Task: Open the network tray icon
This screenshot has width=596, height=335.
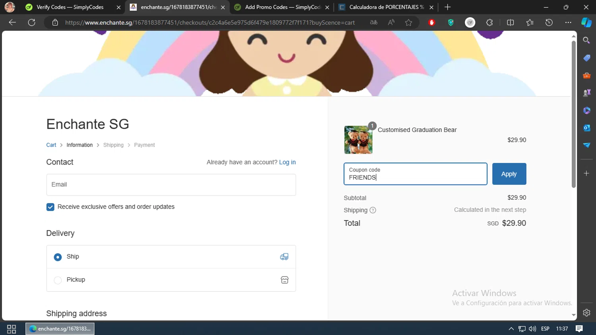Action: coord(522,329)
